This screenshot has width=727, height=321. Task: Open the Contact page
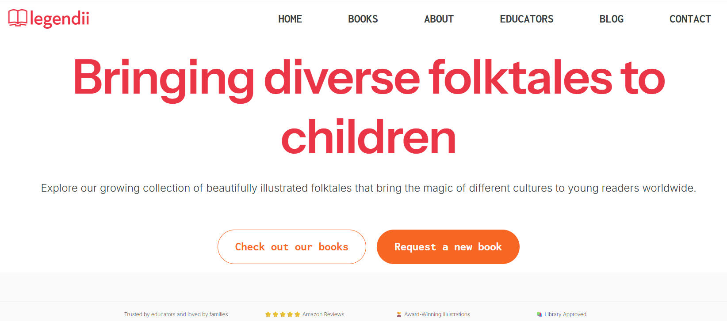[690, 19]
